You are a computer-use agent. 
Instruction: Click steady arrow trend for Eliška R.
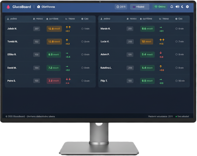pos(67,53)
